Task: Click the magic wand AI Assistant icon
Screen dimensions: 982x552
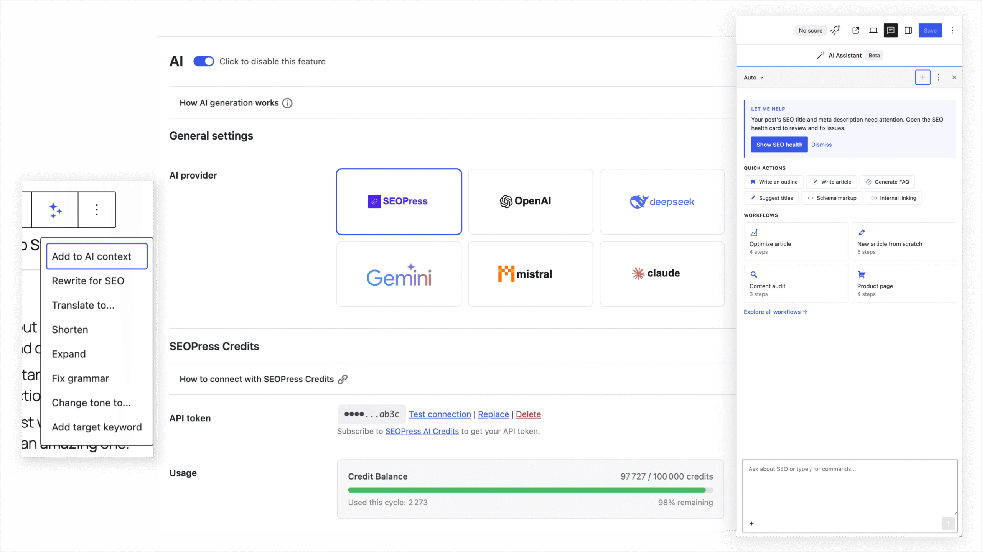Action: point(821,55)
